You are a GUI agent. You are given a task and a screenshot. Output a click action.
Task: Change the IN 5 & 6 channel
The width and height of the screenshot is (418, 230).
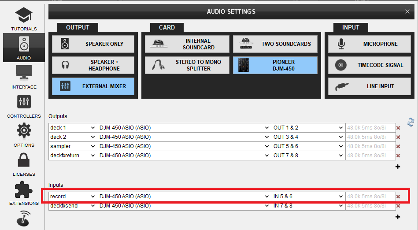pyautogui.click(x=308, y=197)
